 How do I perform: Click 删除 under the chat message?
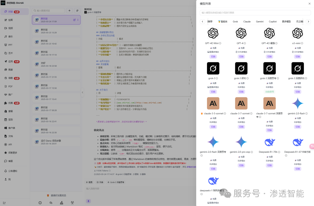pos(143,174)
